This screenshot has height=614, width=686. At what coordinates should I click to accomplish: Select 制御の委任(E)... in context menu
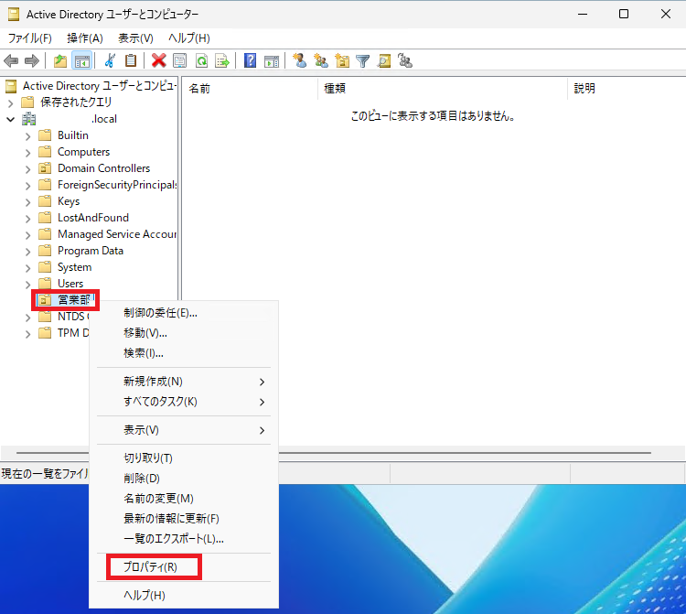tap(160, 313)
